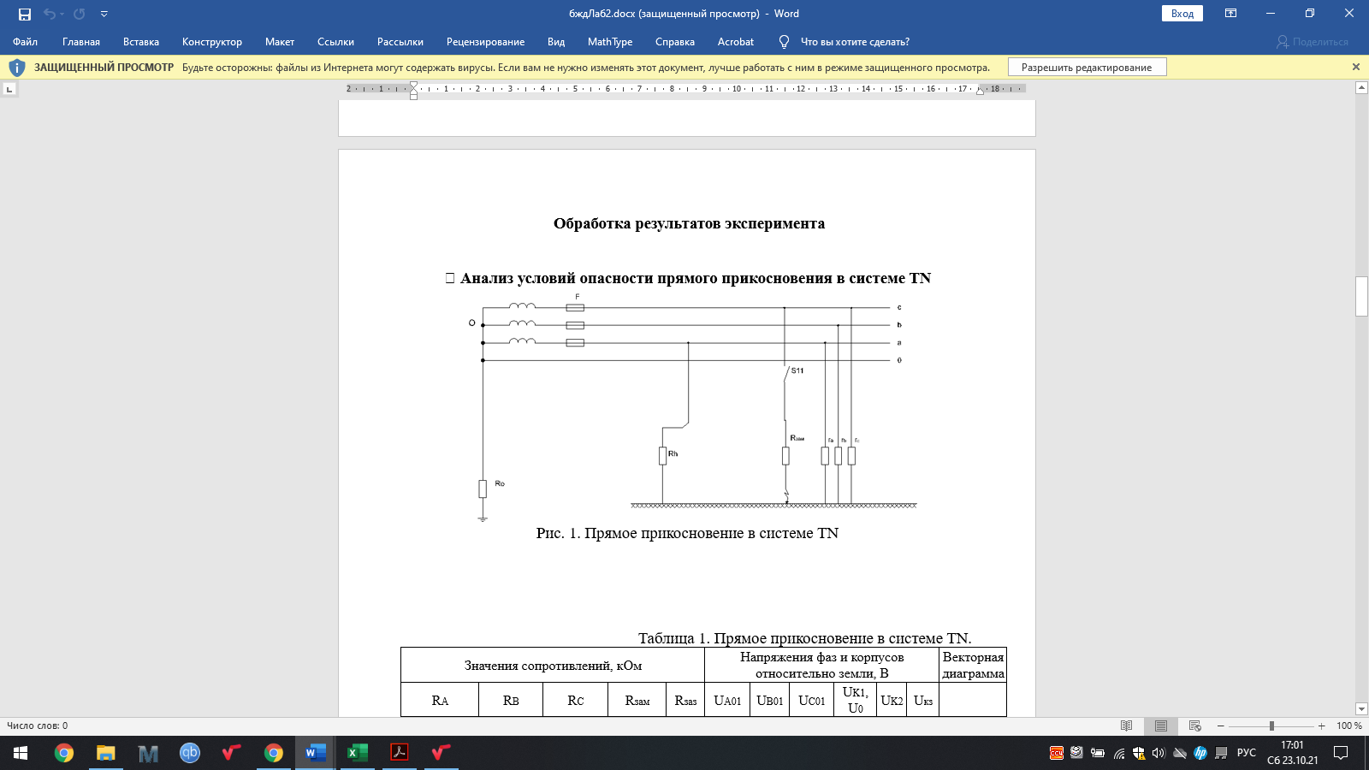Click the Wi-Fi network tray icon
Viewport: 1369px width, 770px height.
[x=1118, y=753]
